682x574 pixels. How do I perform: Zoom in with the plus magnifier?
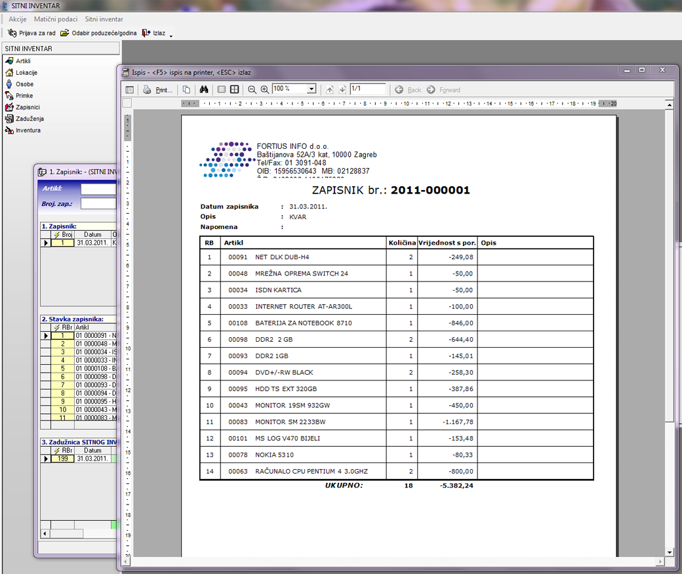[x=264, y=90]
